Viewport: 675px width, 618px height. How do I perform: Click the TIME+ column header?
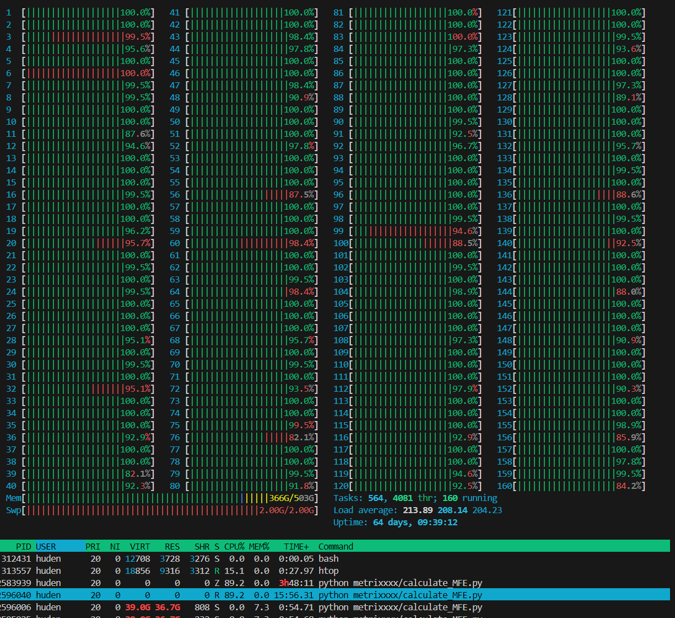pyautogui.click(x=296, y=546)
